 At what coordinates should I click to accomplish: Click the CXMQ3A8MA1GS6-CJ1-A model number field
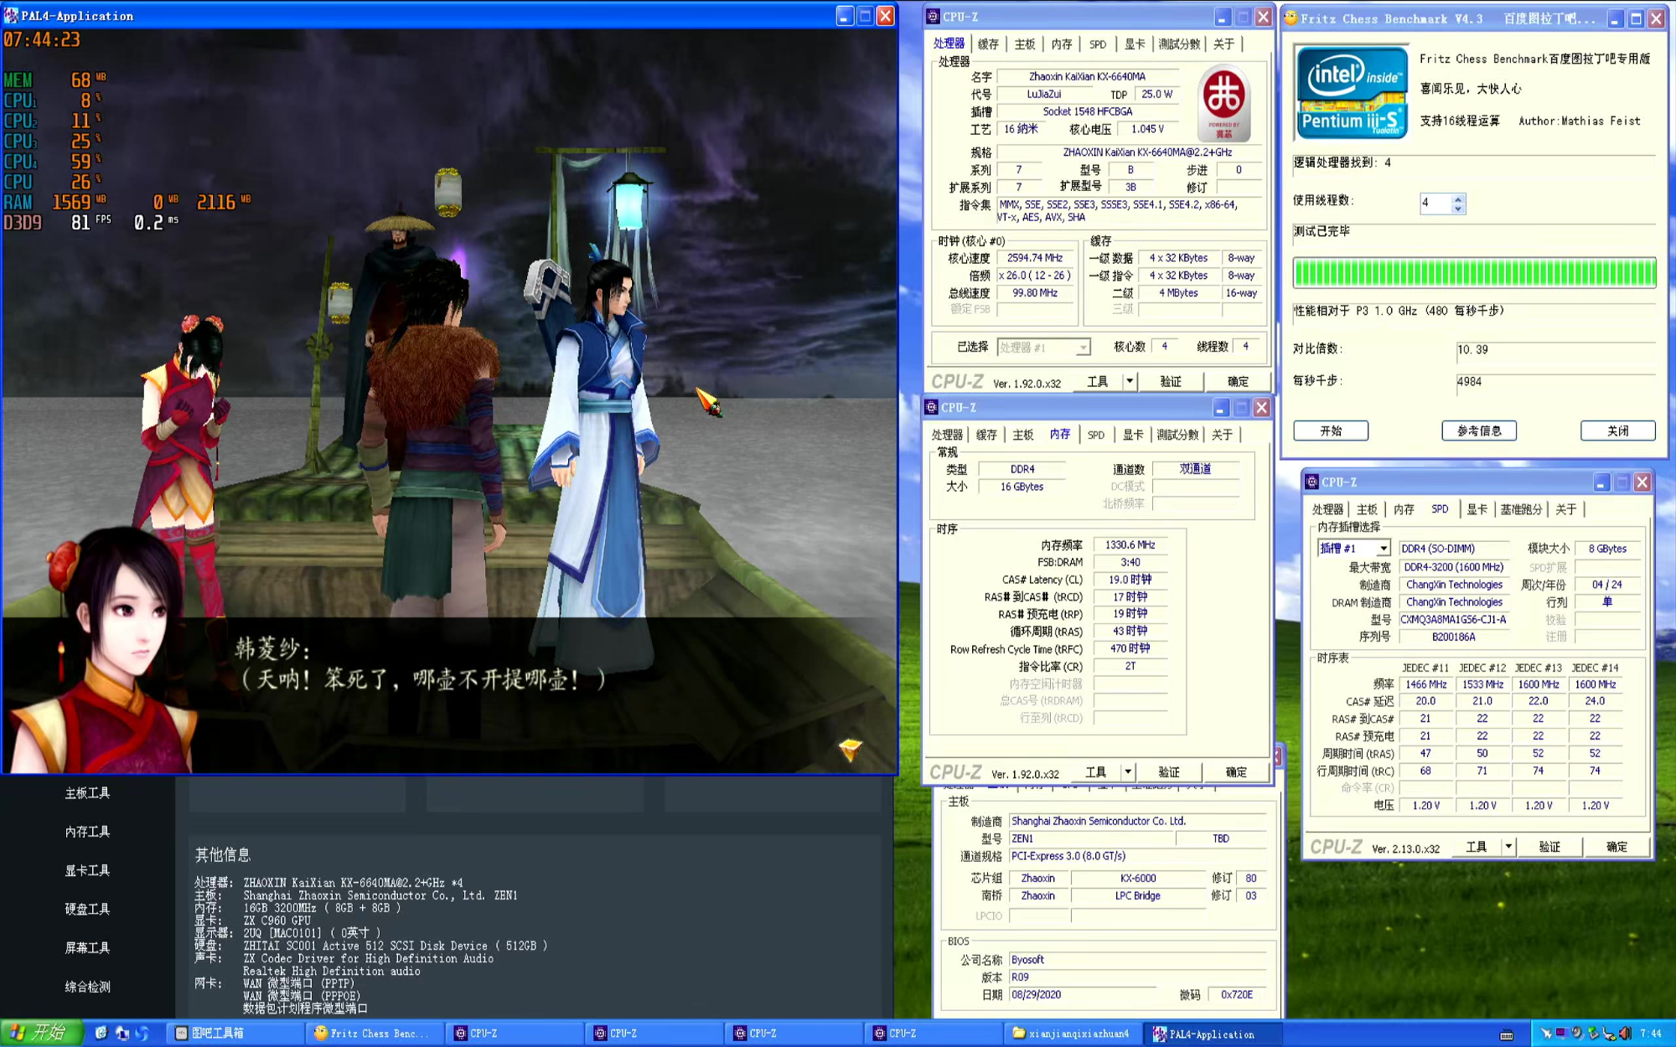(x=1454, y=620)
